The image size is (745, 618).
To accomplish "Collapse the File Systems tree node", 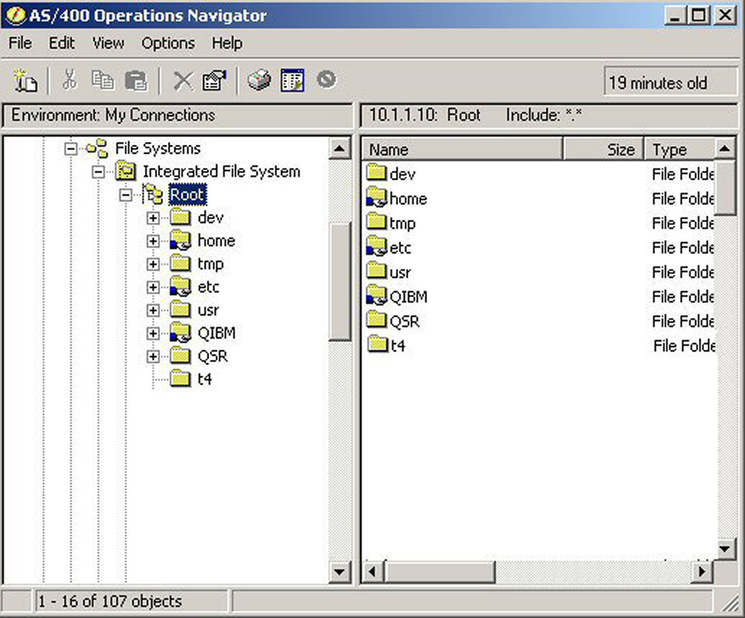I will click(x=71, y=149).
